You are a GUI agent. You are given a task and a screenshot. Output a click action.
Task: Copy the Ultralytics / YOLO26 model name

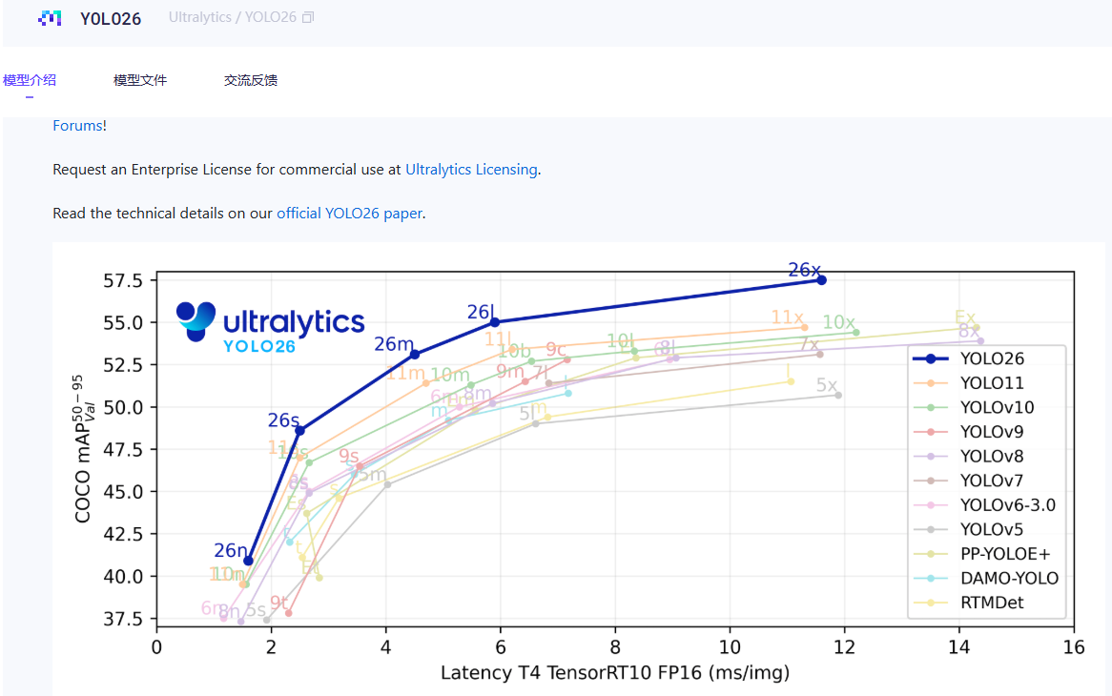(x=308, y=18)
